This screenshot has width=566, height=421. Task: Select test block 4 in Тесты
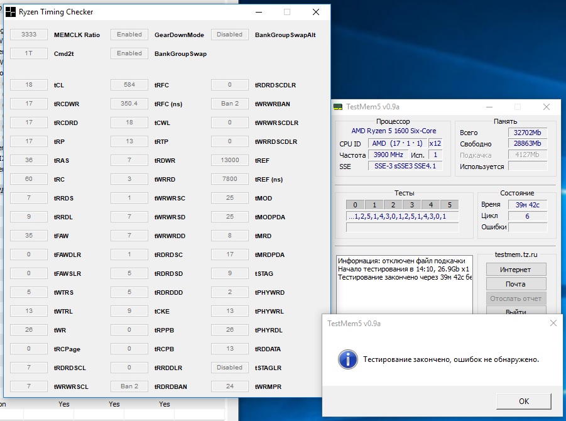click(431, 205)
